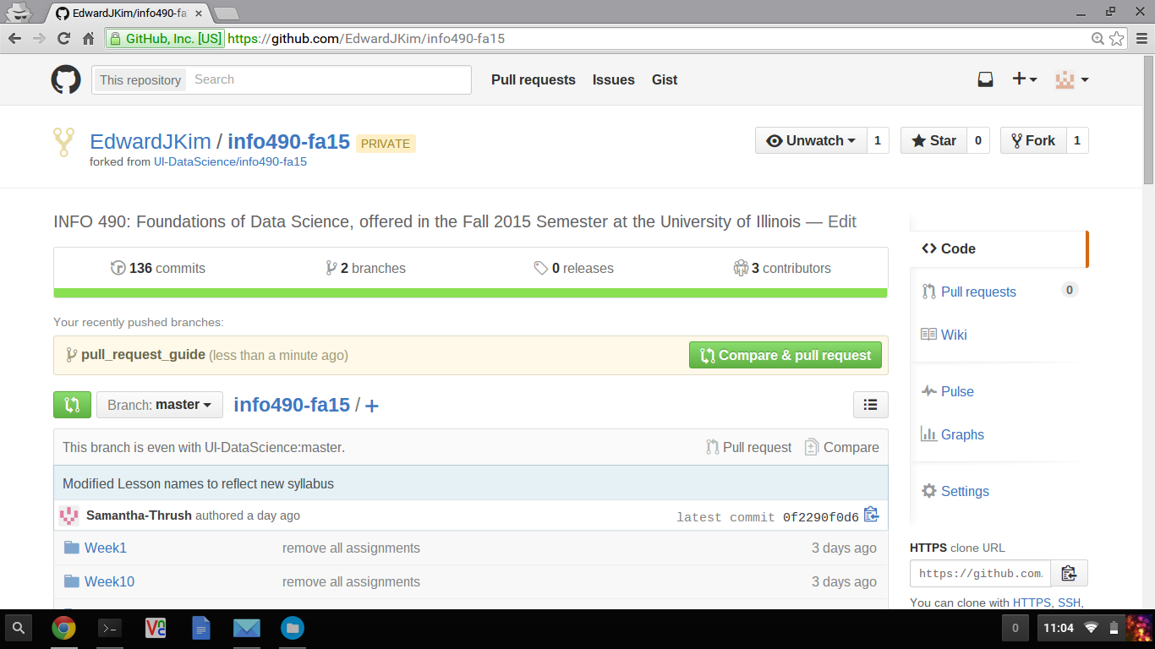Image resolution: width=1155 pixels, height=649 pixels.
Task: Open the EdwardJKim owner link
Action: coord(151,142)
